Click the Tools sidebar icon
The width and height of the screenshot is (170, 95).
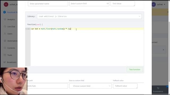(5, 55)
